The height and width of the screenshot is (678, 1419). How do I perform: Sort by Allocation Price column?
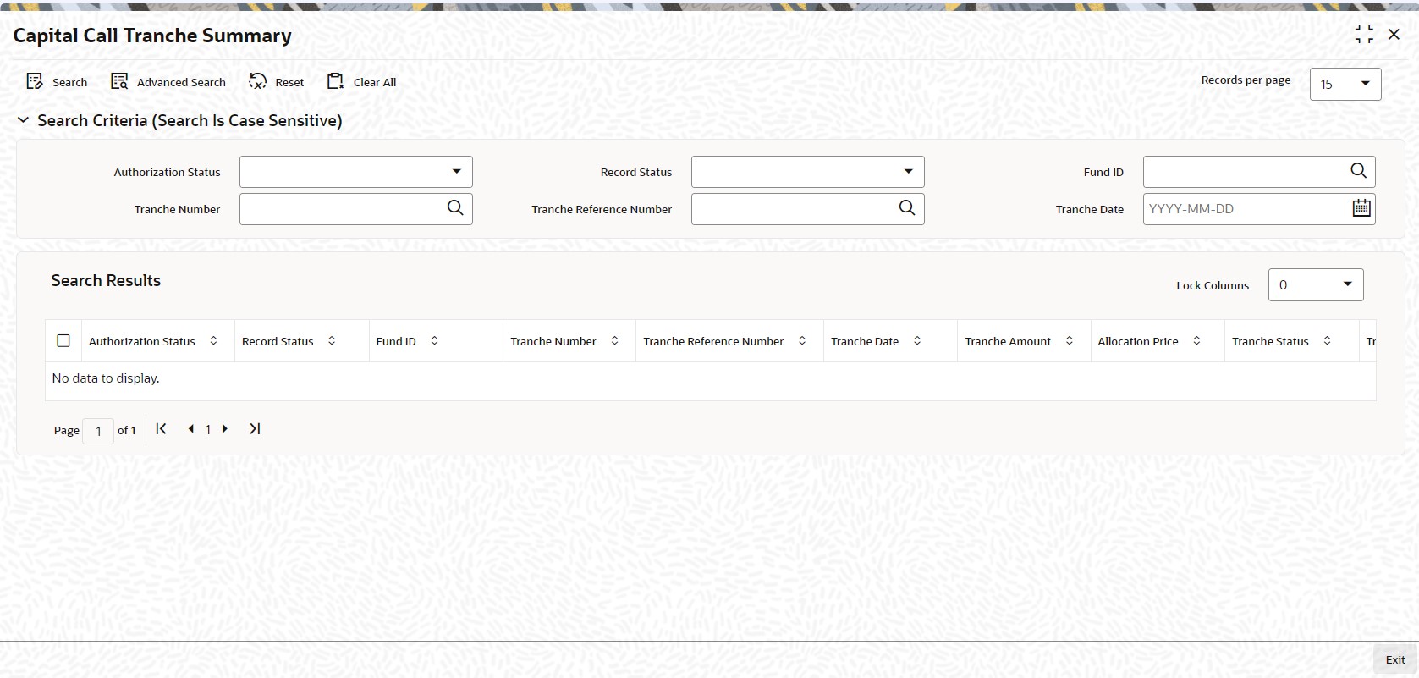point(1196,341)
